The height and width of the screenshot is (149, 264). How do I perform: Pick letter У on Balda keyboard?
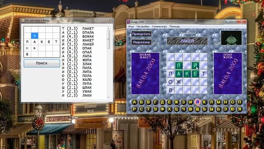pos(156,109)
